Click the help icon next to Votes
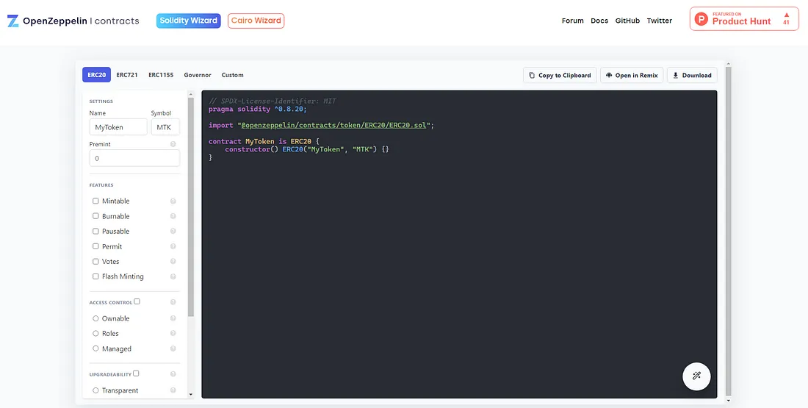The height and width of the screenshot is (408, 808). (173, 262)
